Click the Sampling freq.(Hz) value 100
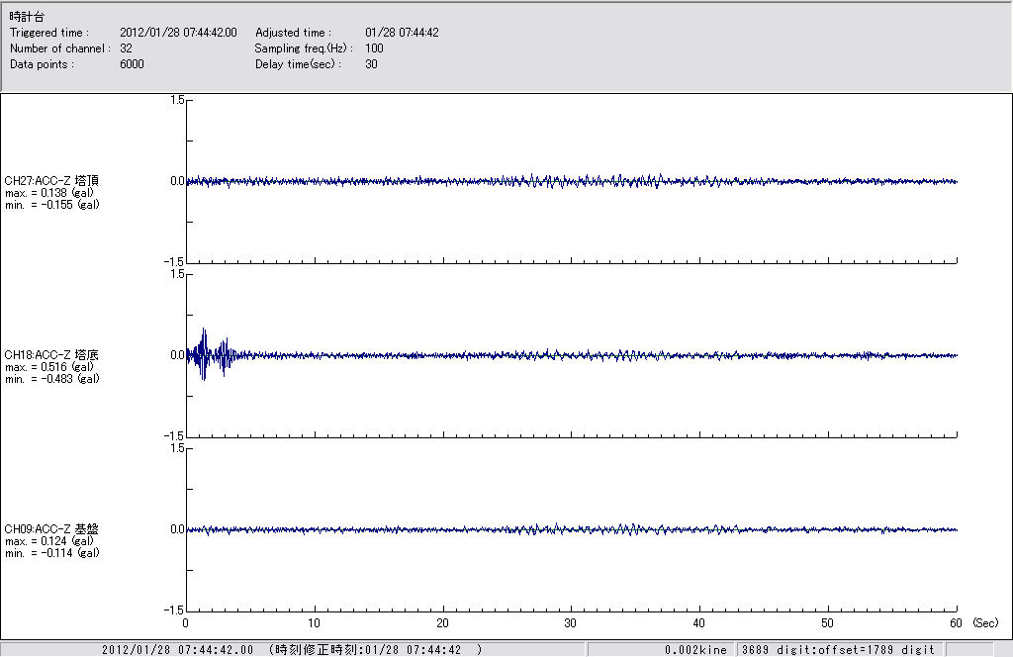Screen dimensions: 1013x657 coord(374,48)
